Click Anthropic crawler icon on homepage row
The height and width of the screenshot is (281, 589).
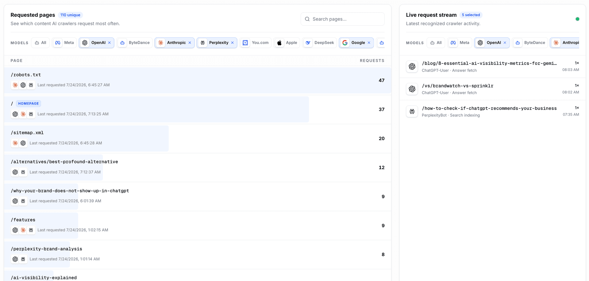coord(23,114)
